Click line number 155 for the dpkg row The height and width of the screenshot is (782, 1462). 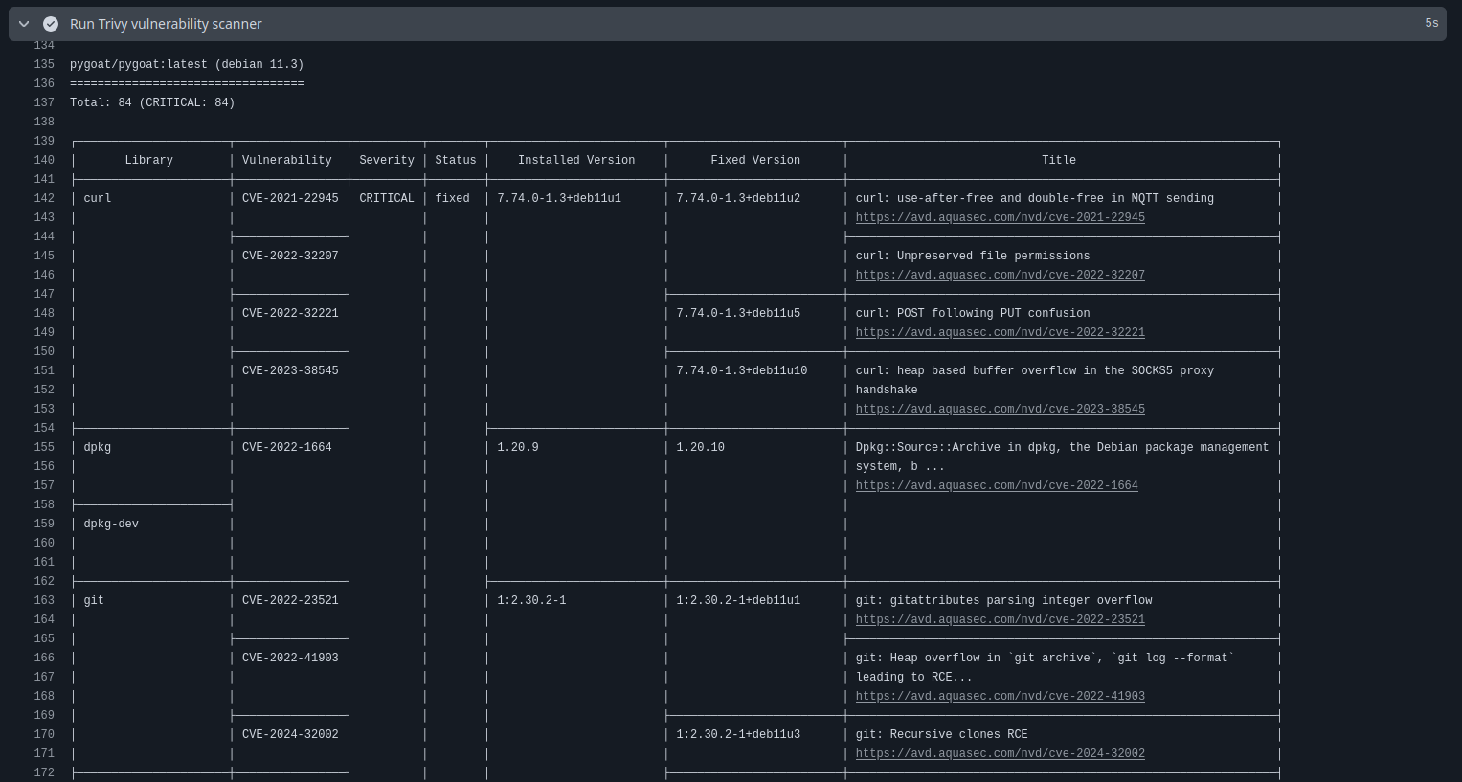click(x=44, y=447)
